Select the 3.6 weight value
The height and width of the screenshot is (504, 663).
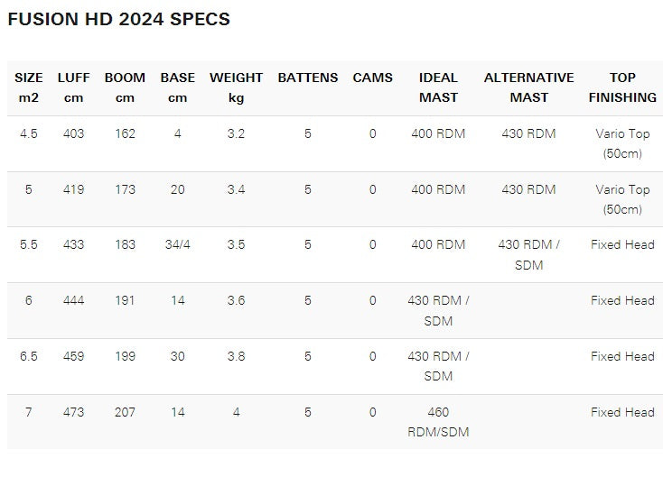pyautogui.click(x=236, y=301)
